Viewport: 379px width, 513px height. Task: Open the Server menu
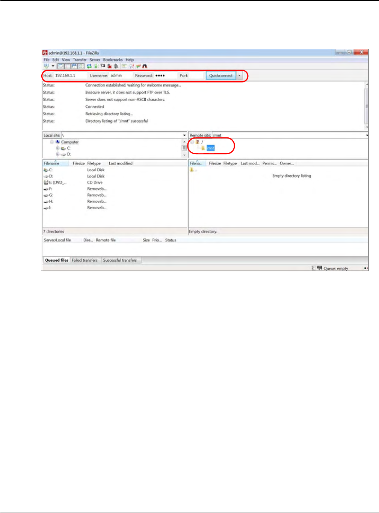coord(95,59)
